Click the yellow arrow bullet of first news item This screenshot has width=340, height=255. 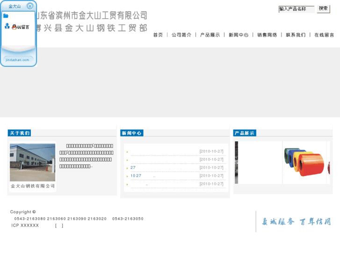[x=127, y=152]
